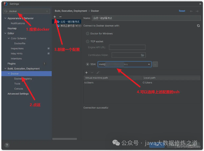204x151 pixels.
Task: Click the OK button
Action: [157, 145]
